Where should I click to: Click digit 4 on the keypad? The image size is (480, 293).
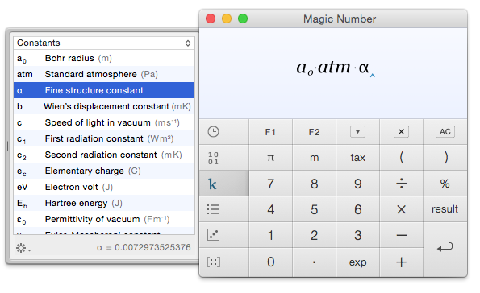[x=270, y=209]
